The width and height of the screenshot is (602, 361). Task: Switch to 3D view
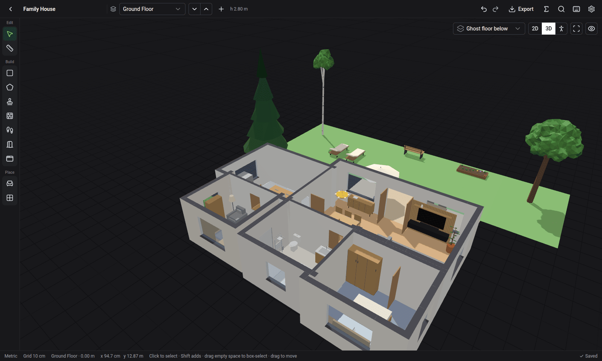[x=549, y=29]
